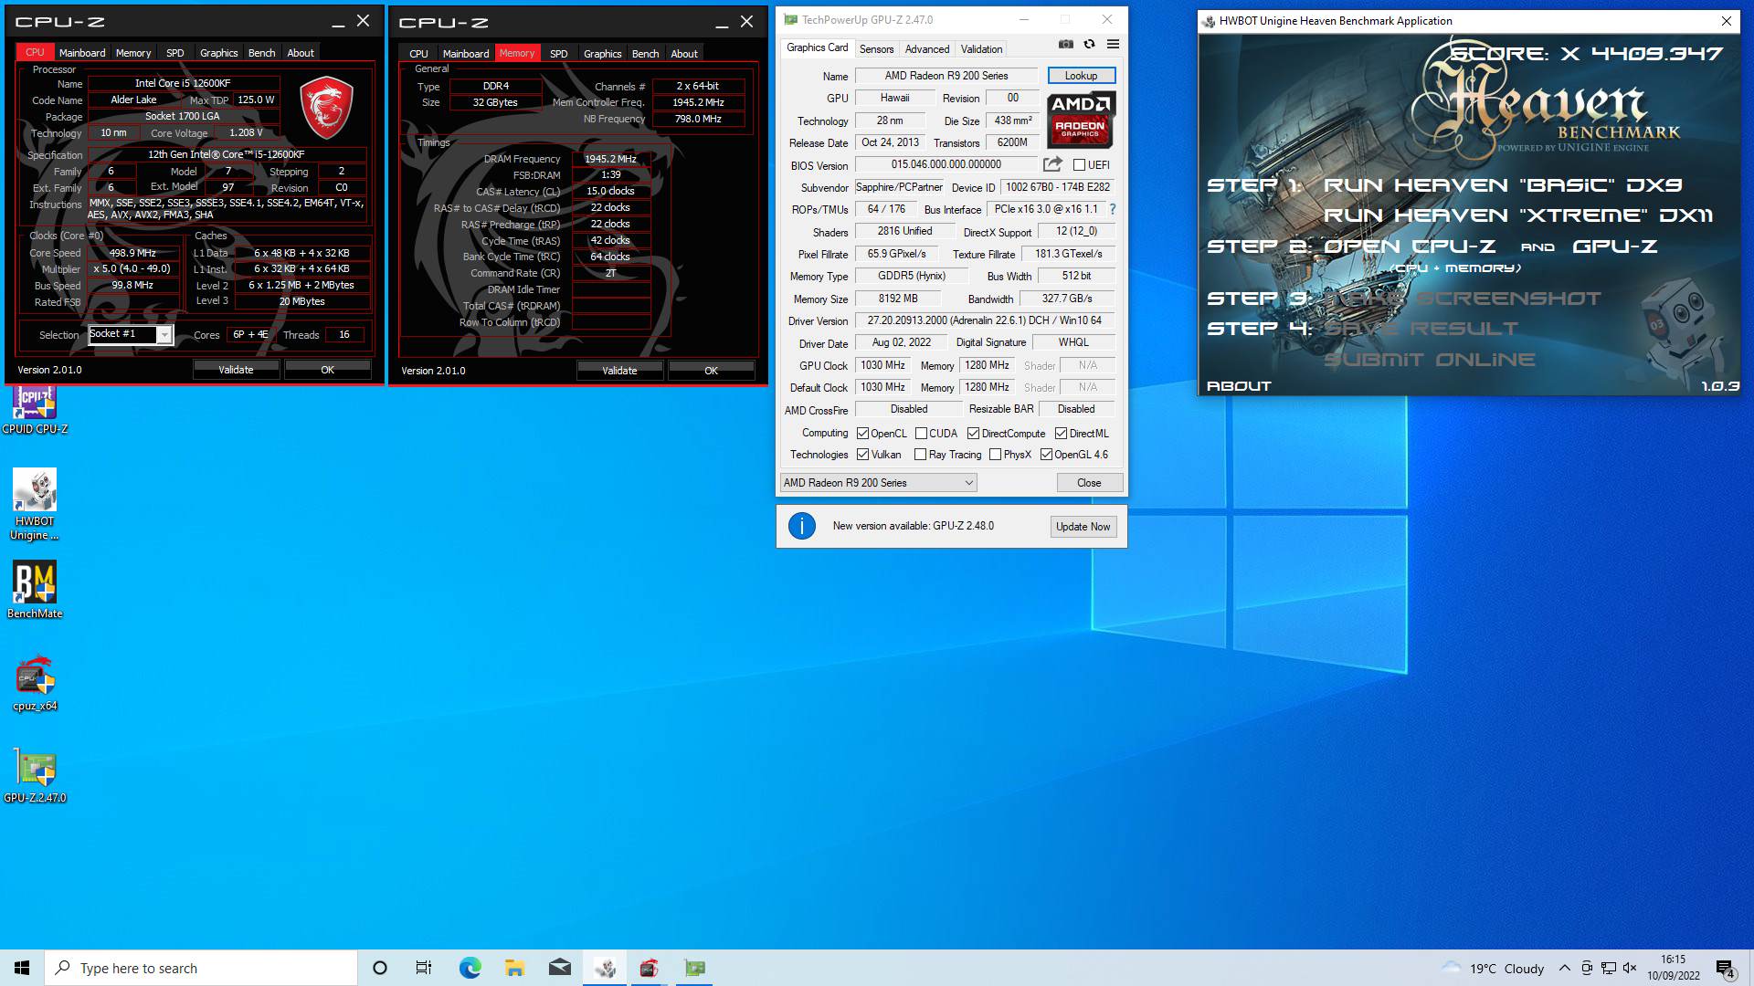Click ABOUT in HWBOT Heaven window
This screenshot has height=986, width=1754.
(1239, 386)
